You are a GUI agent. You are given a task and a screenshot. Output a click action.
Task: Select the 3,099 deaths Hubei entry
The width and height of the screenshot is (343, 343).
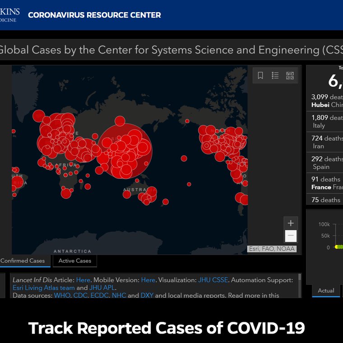[x=324, y=101]
